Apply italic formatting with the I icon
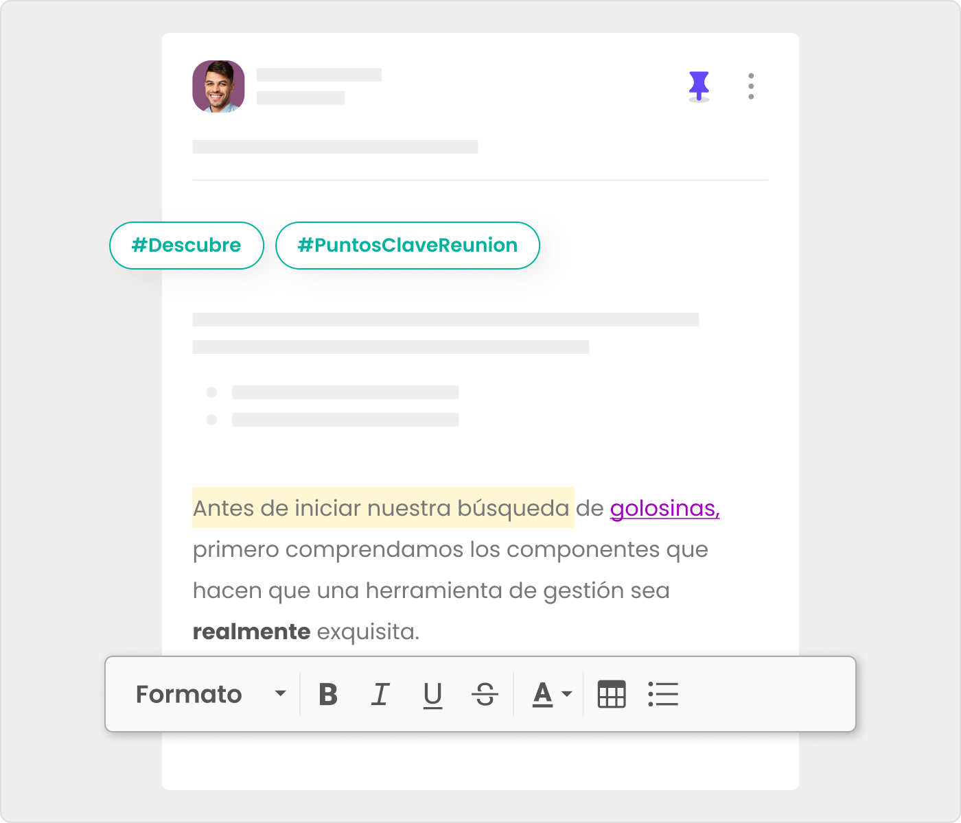 coord(380,694)
